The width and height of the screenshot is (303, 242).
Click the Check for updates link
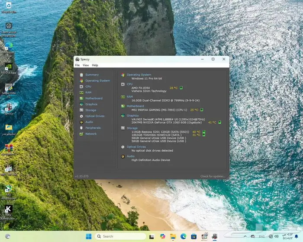point(212,176)
